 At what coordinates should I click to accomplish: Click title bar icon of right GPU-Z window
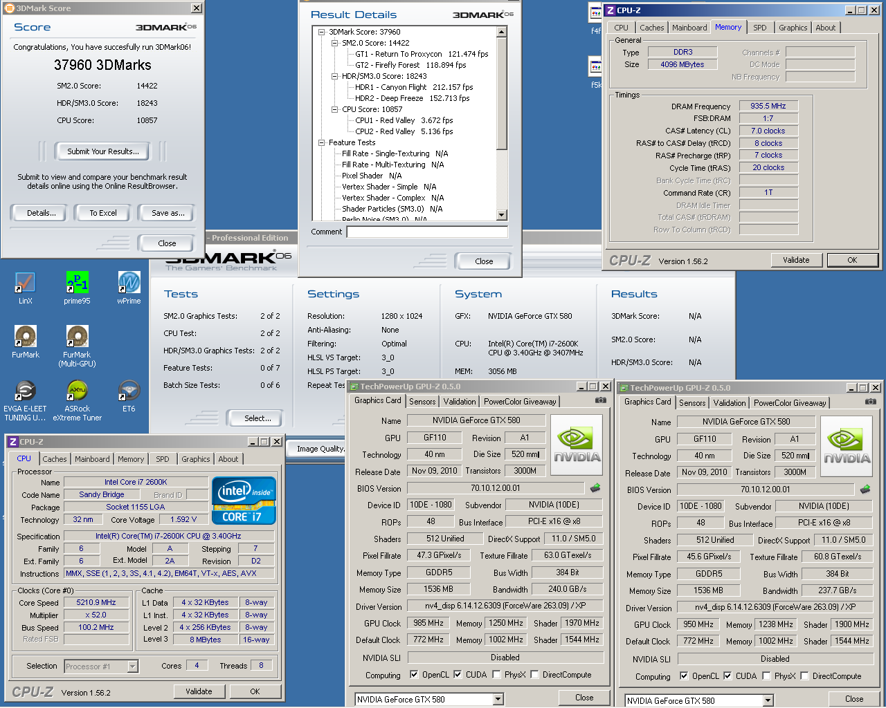[624, 388]
